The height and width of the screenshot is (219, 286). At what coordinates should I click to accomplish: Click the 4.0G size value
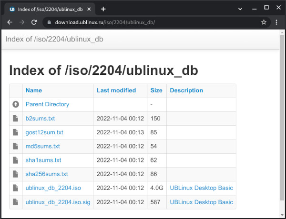tap(157, 188)
